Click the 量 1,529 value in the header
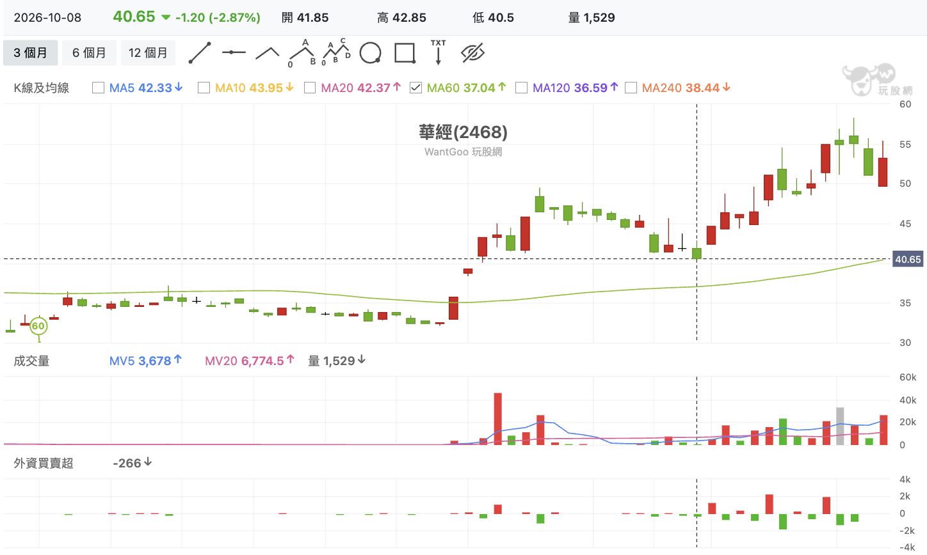This screenshot has width=927, height=555. tap(592, 18)
